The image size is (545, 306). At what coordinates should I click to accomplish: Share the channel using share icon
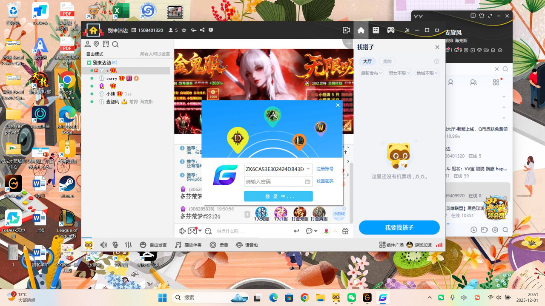[202, 30]
